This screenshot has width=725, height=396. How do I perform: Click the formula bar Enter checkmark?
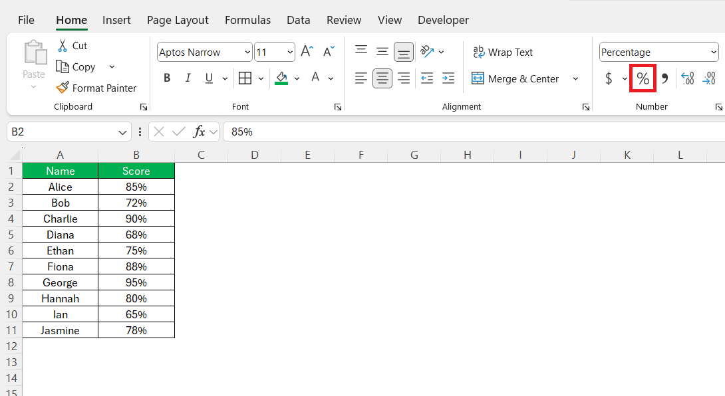[178, 132]
